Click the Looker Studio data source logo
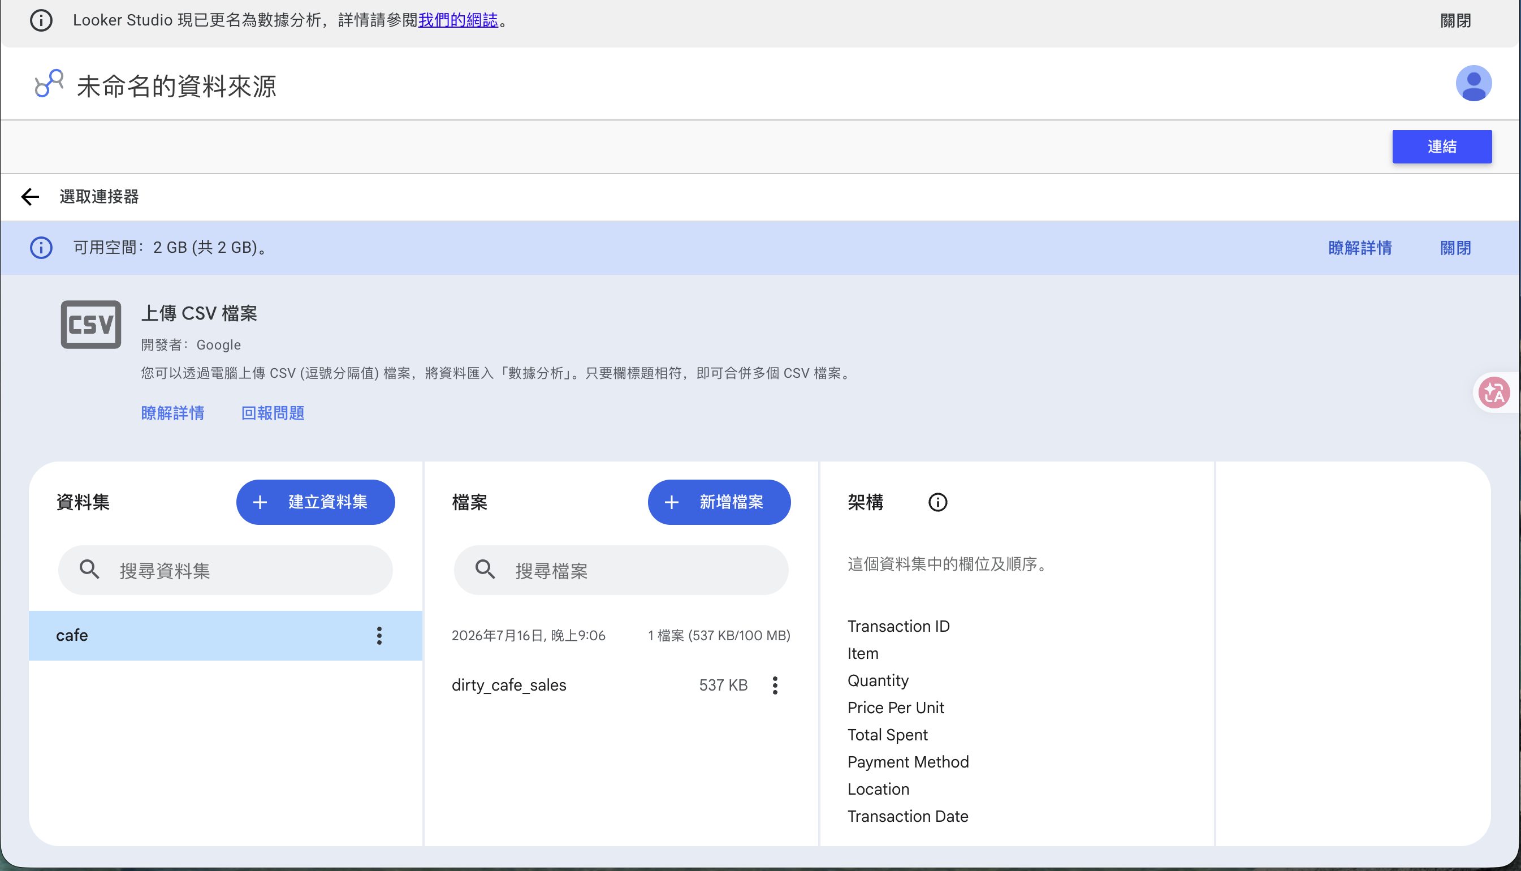The height and width of the screenshot is (871, 1521). (x=49, y=84)
